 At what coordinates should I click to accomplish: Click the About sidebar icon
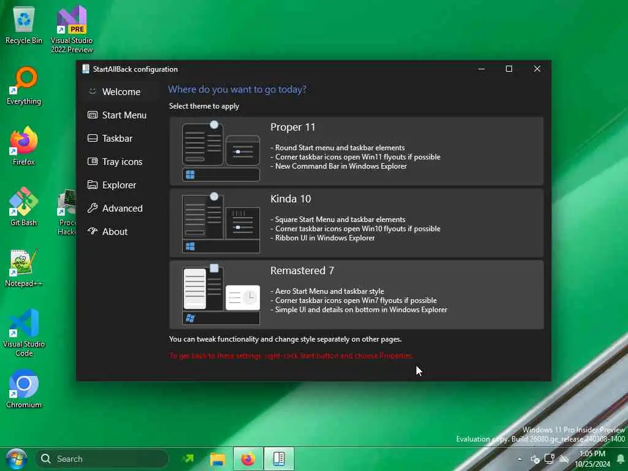click(x=93, y=231)
